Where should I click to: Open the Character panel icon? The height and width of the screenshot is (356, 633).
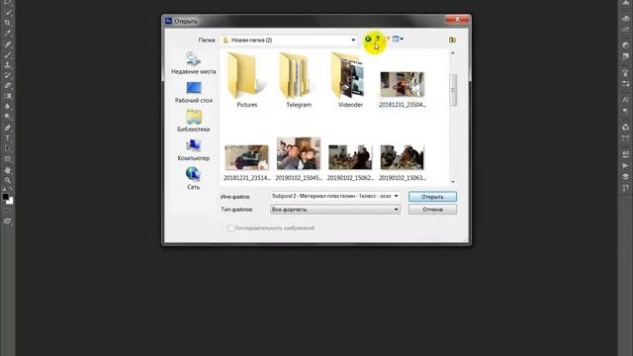pyautogui.click(x=625, y=100)
